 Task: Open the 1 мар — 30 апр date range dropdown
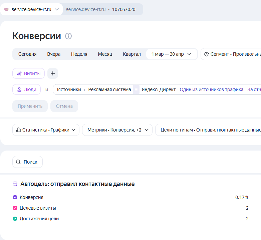[172, 54]
